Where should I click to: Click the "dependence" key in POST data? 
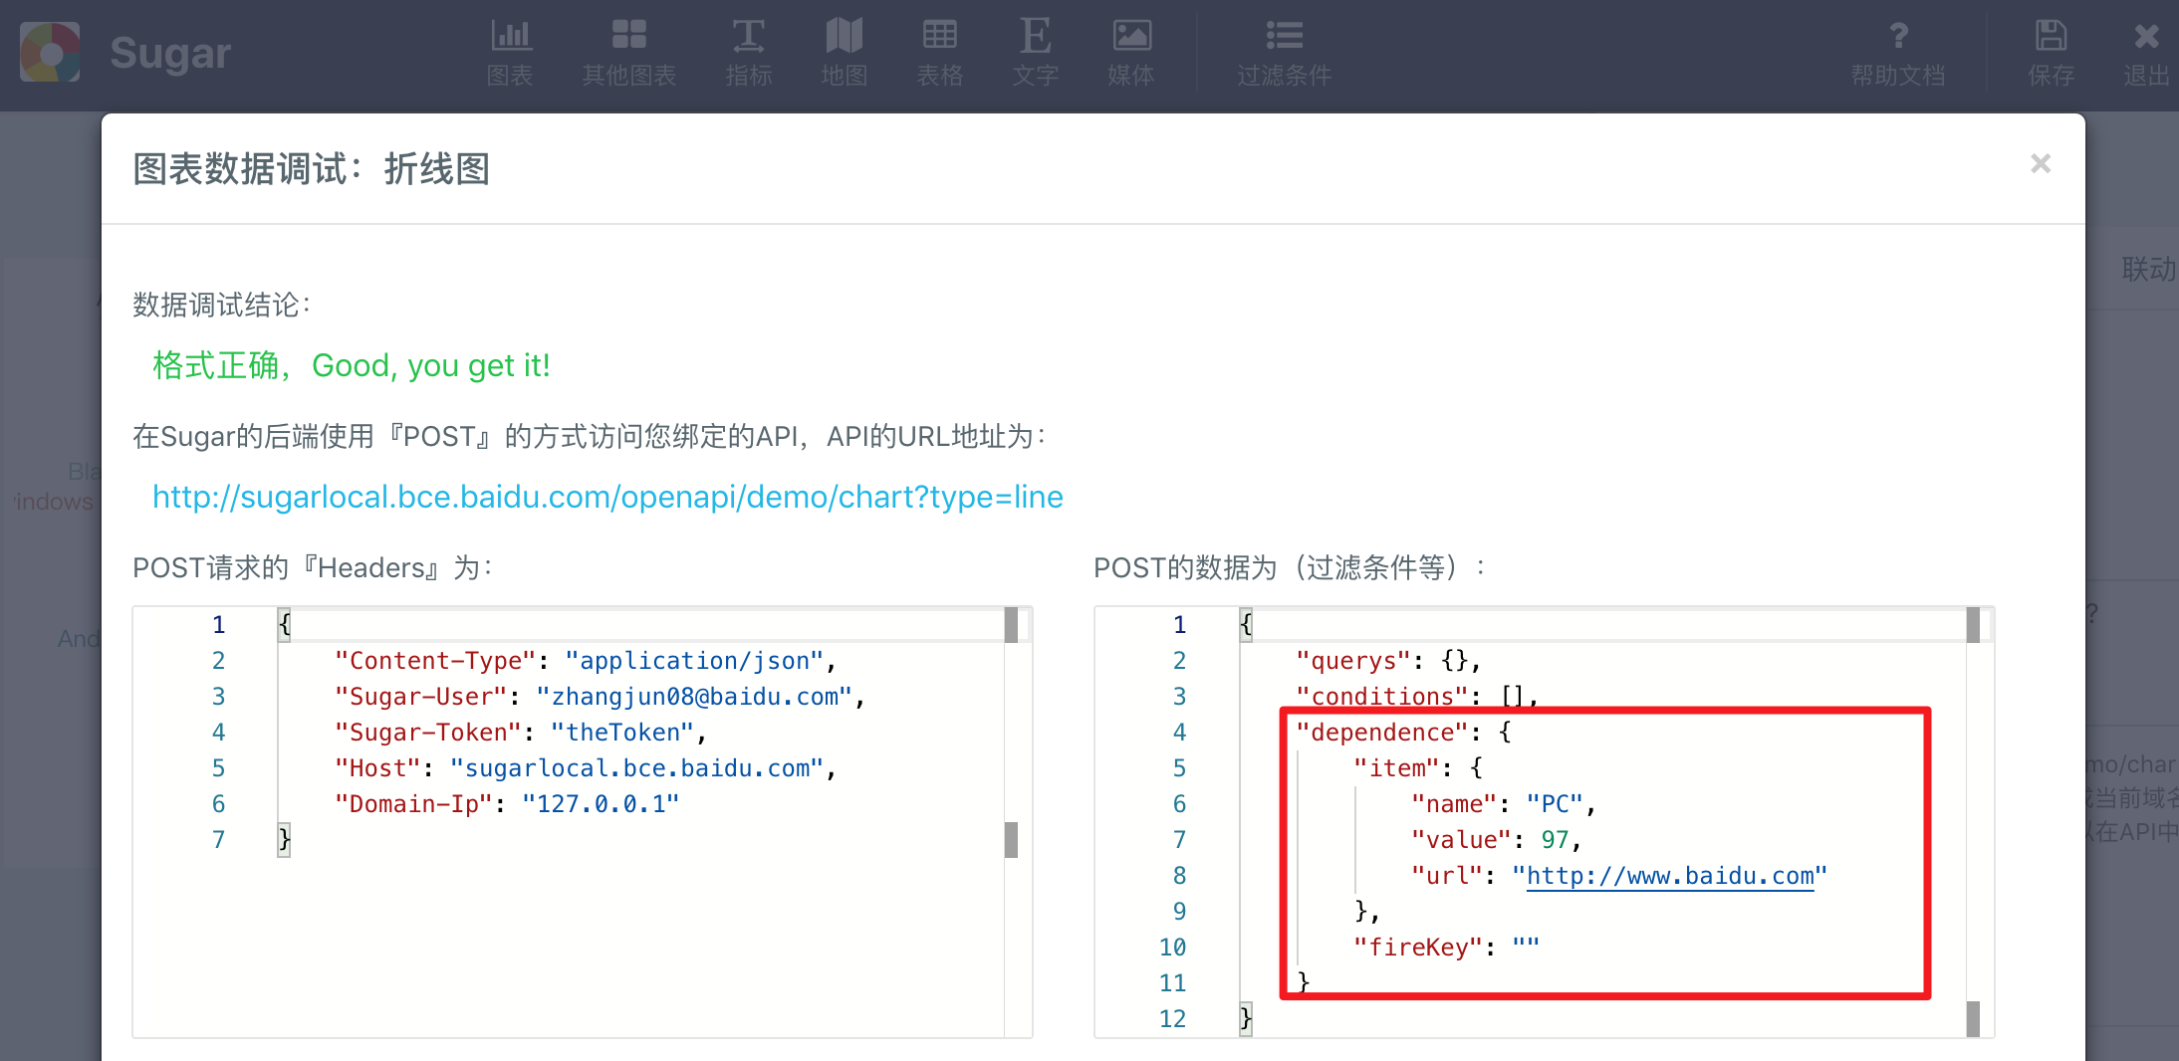[1382, 733]
